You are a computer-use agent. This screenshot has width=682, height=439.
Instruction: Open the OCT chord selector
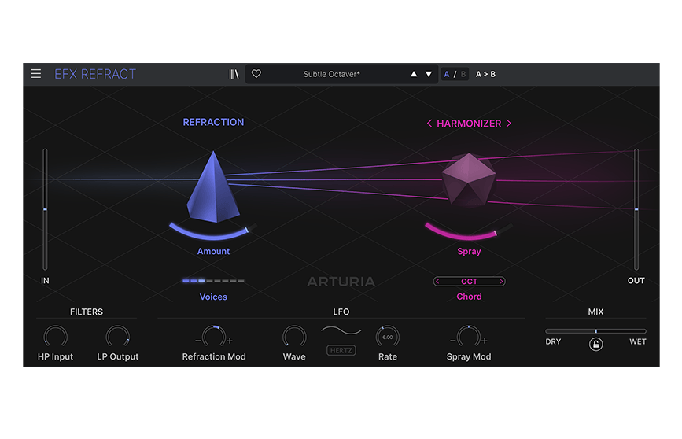[x=469, y=282]
